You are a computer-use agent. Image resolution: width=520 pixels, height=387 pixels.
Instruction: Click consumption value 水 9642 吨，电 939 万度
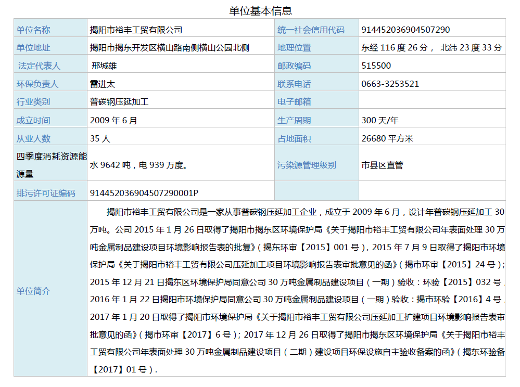click(x=138, y=165)
